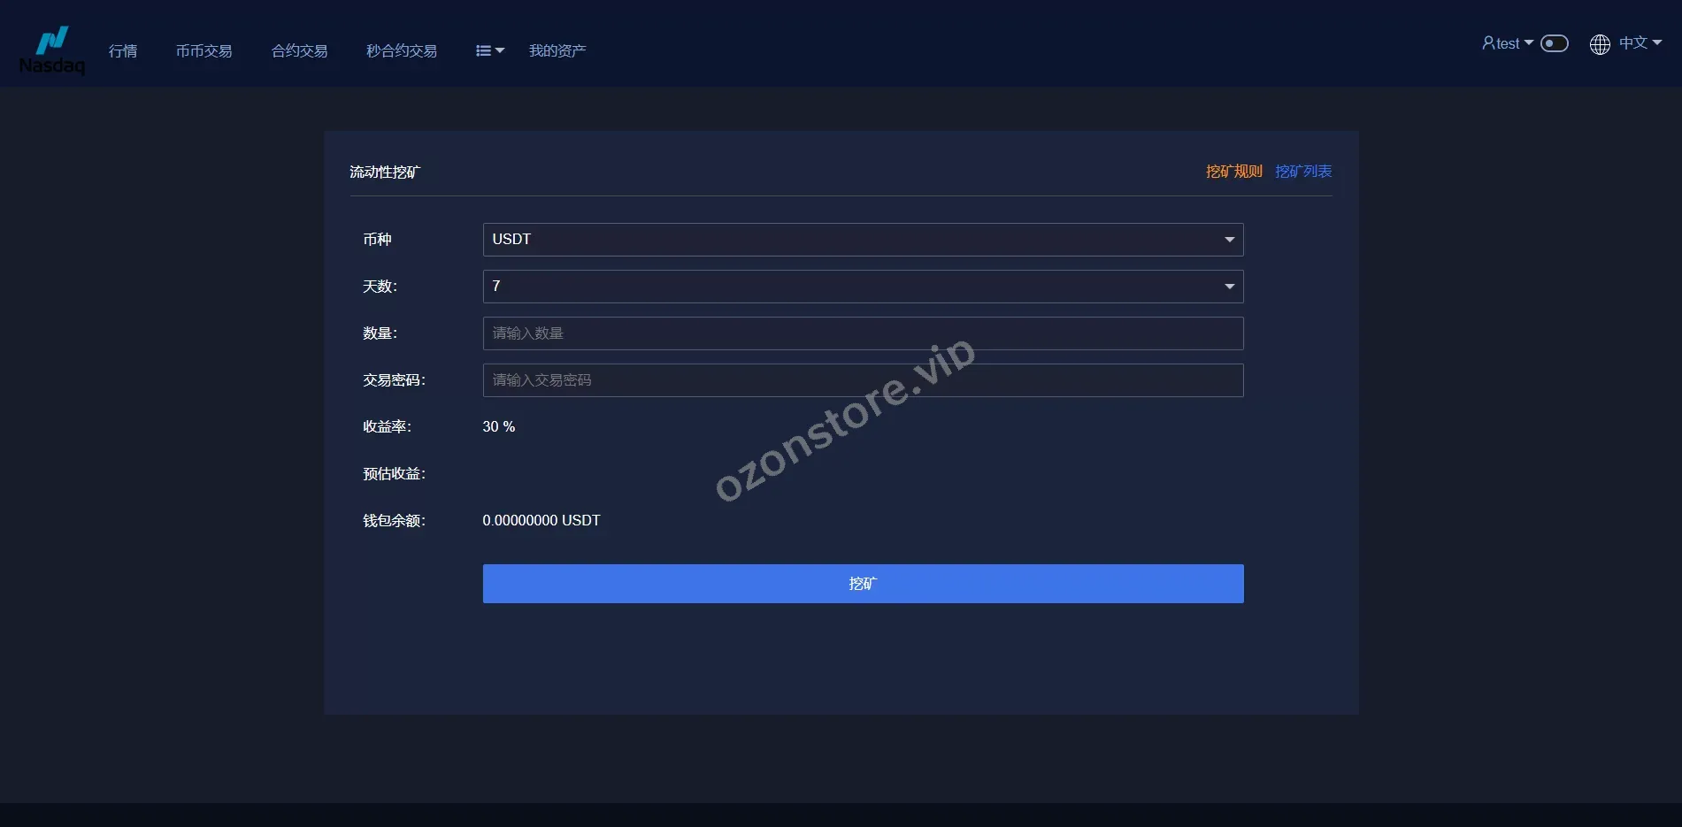Open the 币币交易 menu item
Screen dimensions: 1682x827
204,51
